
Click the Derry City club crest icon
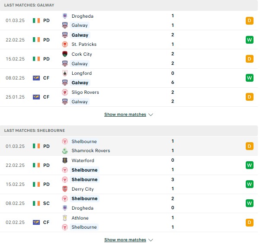65,189
